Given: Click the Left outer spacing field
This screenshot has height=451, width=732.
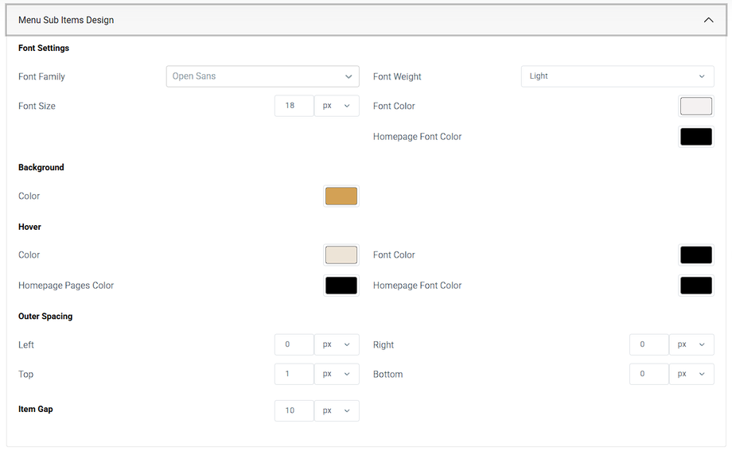Looking at the screenshot, I should [x=294, y=344].
